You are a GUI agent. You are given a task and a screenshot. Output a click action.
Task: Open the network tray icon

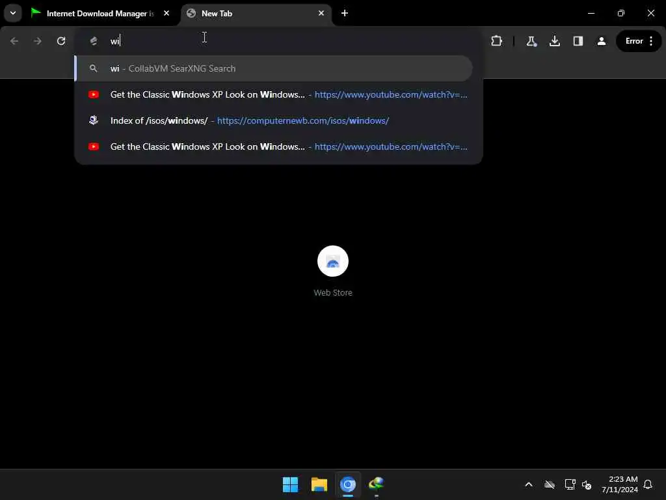tap(570, 484)
